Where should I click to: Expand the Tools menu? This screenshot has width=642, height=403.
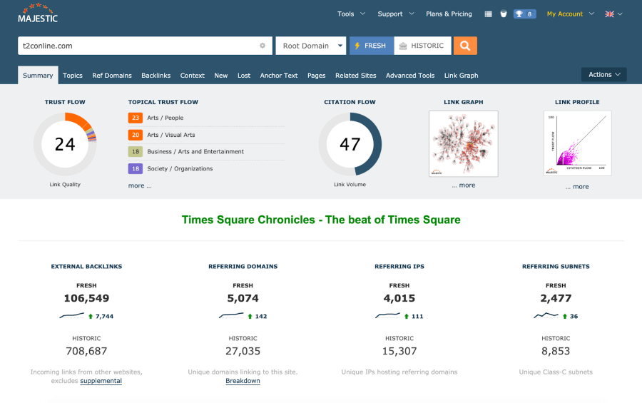click(x=351, y=14)
